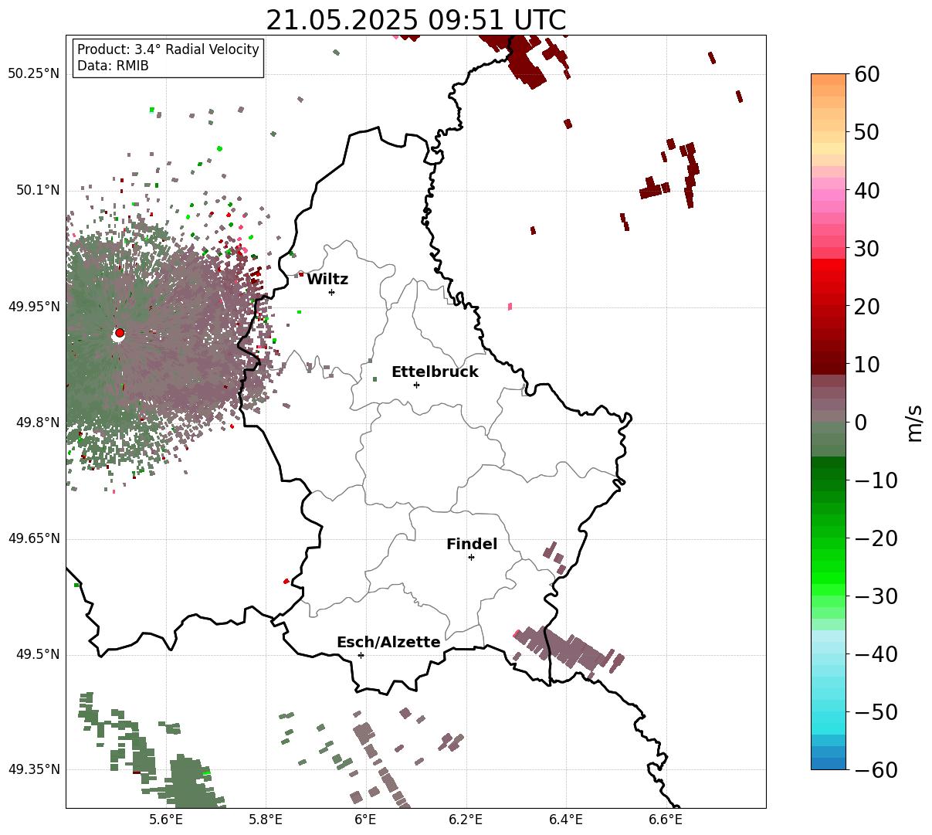Screen dimensions: 932x835
Task: Select the Ettelbruck station label
Action: click(435, 372)
